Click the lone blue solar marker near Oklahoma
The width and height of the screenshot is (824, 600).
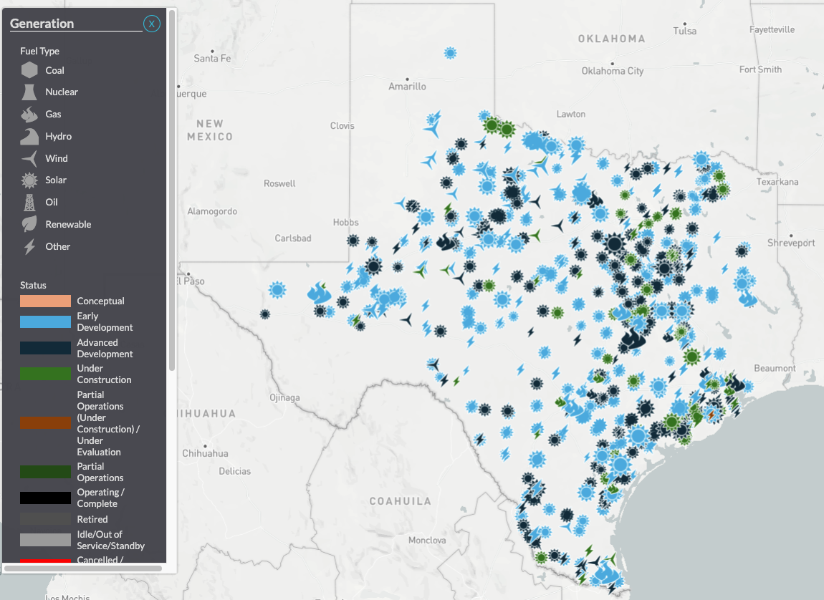point(450,52)
